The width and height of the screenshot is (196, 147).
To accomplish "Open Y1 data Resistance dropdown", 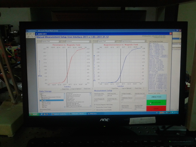I will tap(74, 40).
